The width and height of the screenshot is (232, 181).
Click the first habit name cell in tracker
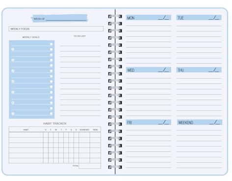point(26,135)
